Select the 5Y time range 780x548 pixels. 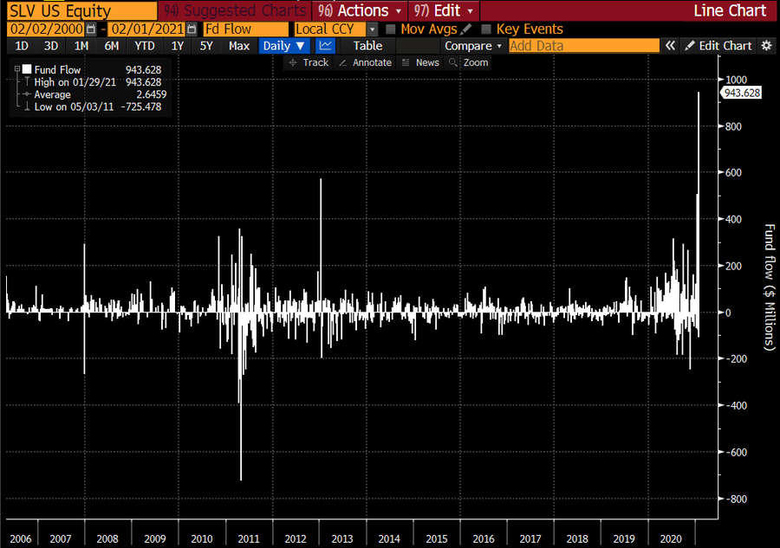(x=206, y=46)
